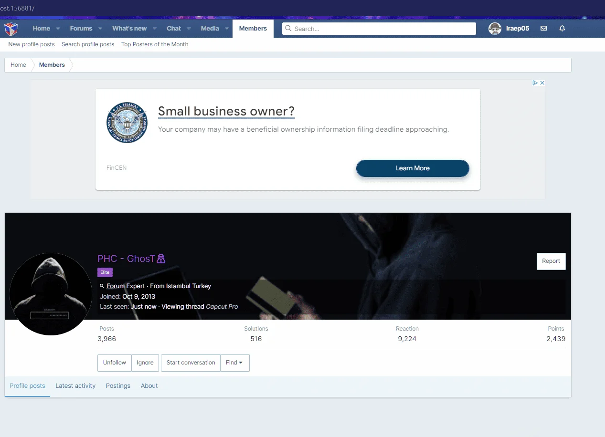Switch to the Latest activity tab
The width and height of the screenshot is (605, 437).
click(75, 386)
